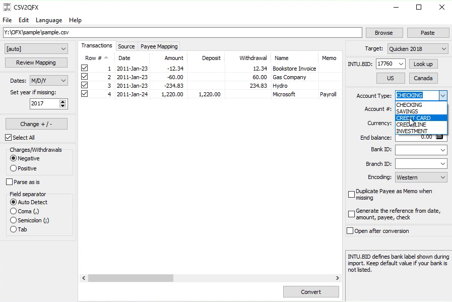
Task: Click the scroll right arrow of transactions
Action: click(338, 278)
